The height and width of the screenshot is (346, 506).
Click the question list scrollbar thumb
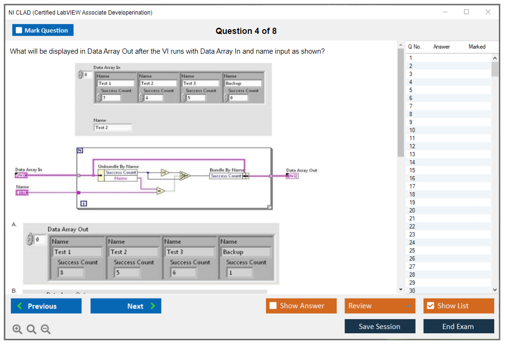[x=495, y=69]
